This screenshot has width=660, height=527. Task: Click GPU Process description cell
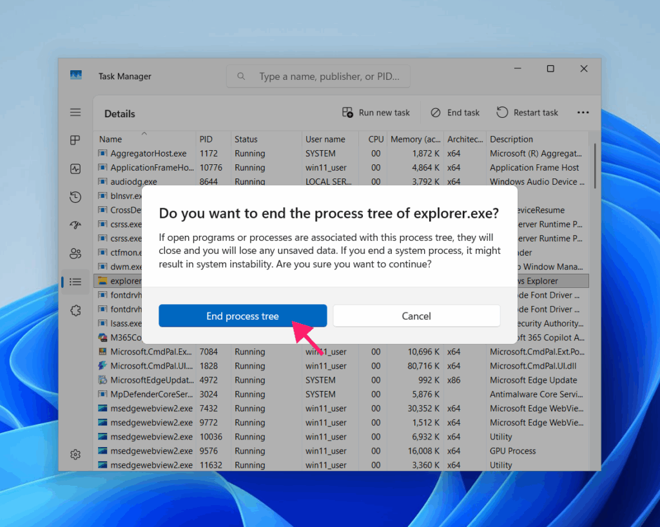[x=512, y=451]
